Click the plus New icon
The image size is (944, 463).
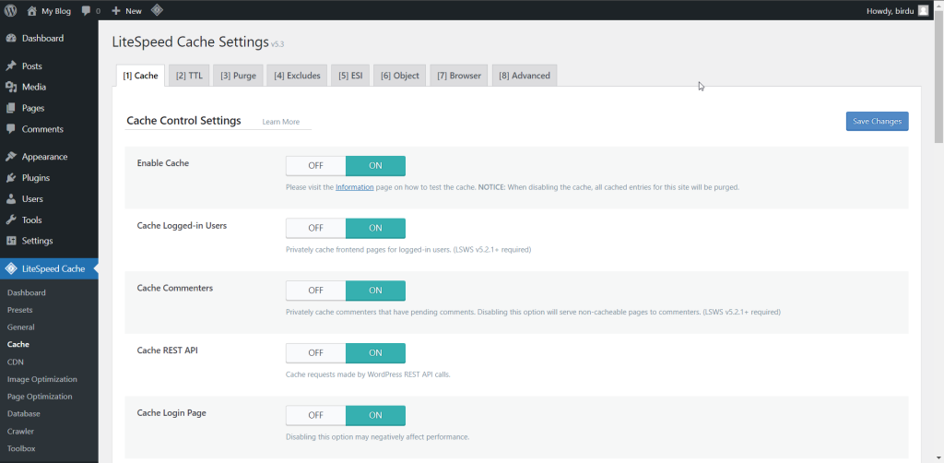point(116,11)
